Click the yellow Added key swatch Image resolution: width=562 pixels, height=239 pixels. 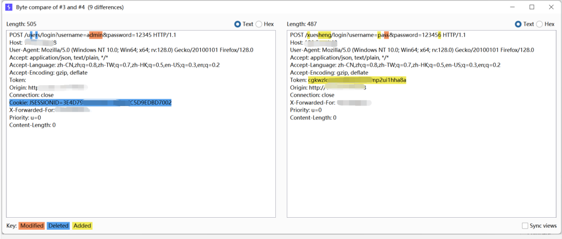[x=82, y=226]
